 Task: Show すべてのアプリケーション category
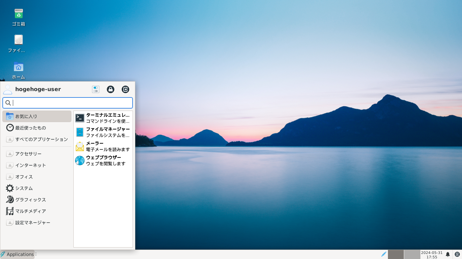pos(37,139)
